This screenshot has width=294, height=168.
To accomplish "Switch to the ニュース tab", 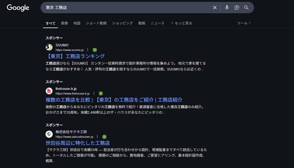I will pyautogui.click(x=157, y=23).
